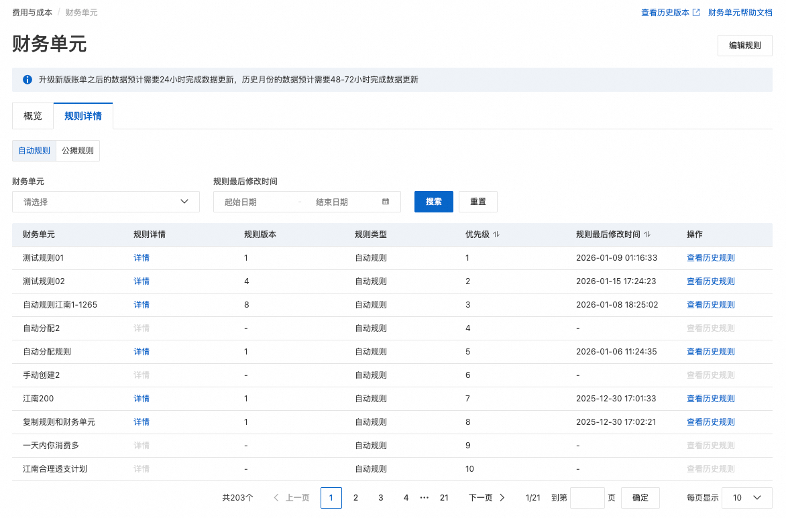Expand the 财务单元 请选择 dropdown

click(x=106, y=202)
